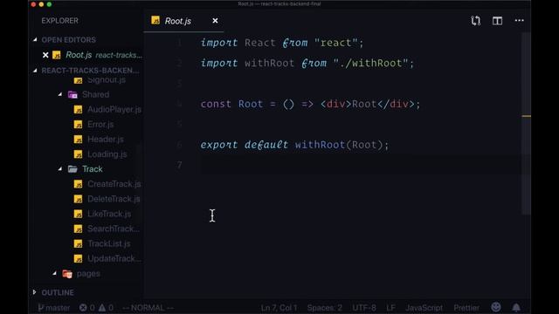
Task: Open the LikeTrack.js file
Action: tap(109, 214)
